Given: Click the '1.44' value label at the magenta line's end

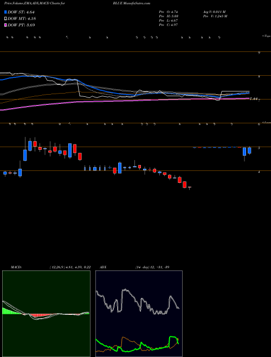Looking at the screenshot, I should click(254, 99).
